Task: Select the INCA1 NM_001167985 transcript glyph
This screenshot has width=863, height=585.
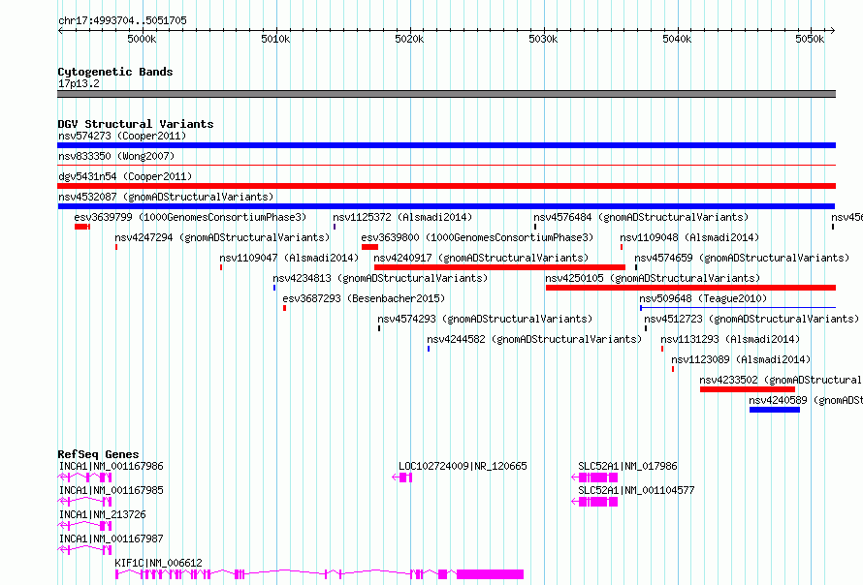Action: pos(84,502)
